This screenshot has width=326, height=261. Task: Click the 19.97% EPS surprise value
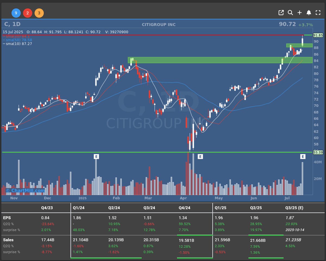256,230
